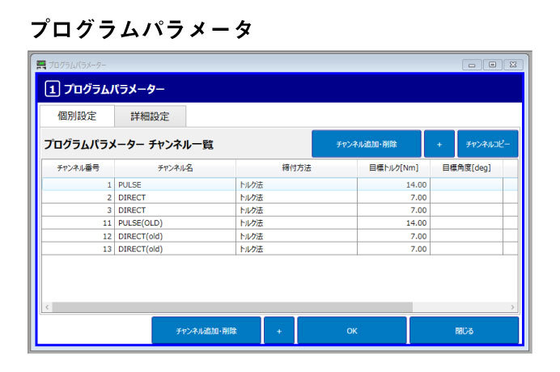Viewport: 560px width, 372px height.
Task: Confirm with the OK button
Action: point(352,331)
